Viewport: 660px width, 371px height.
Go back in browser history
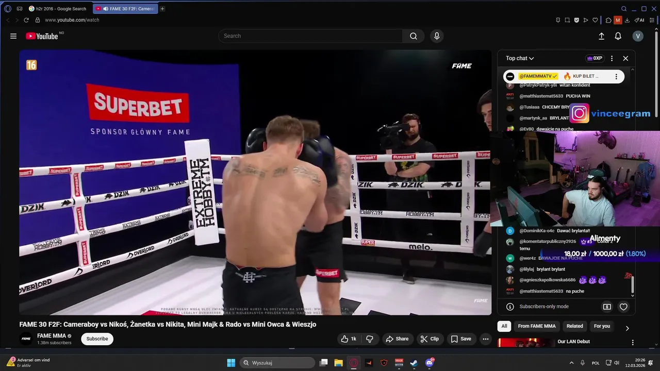pos(8,20)
